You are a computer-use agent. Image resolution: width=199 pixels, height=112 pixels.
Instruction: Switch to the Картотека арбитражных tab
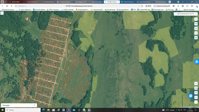[x=96, y=2]
